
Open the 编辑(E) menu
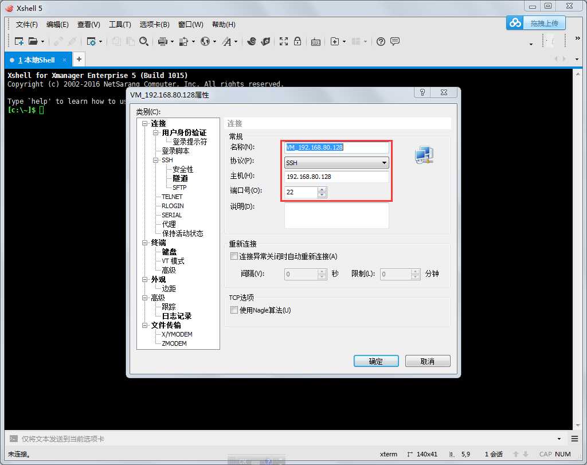click(x=57, y=24)
